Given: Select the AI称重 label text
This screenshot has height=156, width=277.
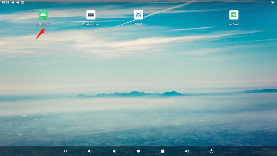Looking at the screenshot, I should pyautogui.click(x=138, y=24).
